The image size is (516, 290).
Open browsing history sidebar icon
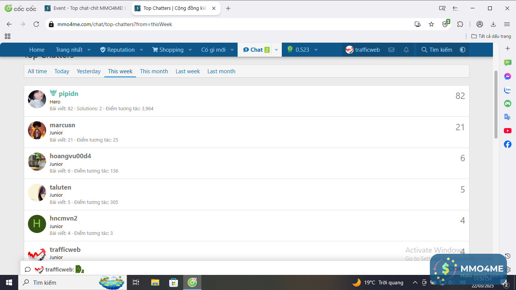(508, 256)
